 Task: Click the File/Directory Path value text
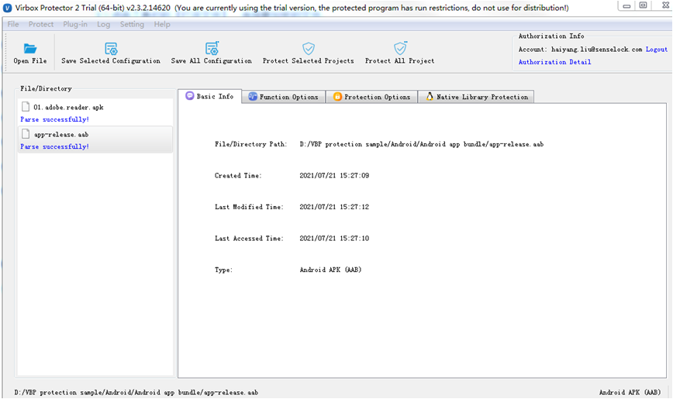[422, 144]
